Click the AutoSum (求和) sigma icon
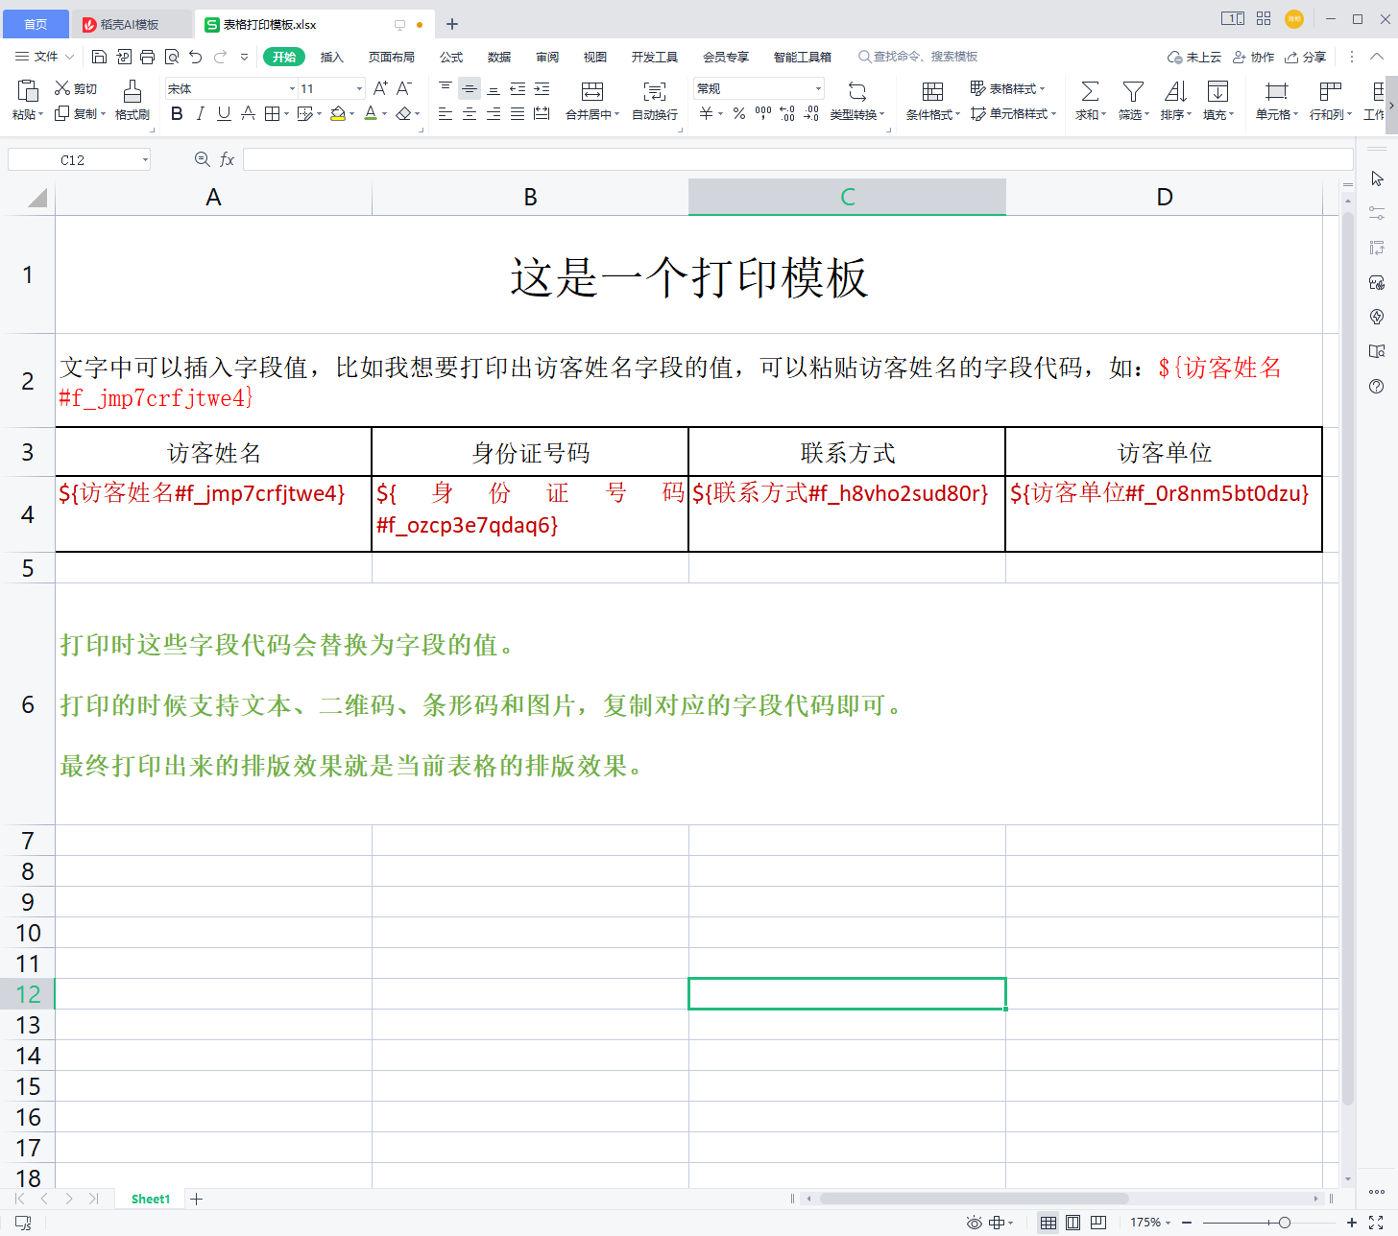The width and height of the screenshot is (1398, 1236). point(1090,92)
